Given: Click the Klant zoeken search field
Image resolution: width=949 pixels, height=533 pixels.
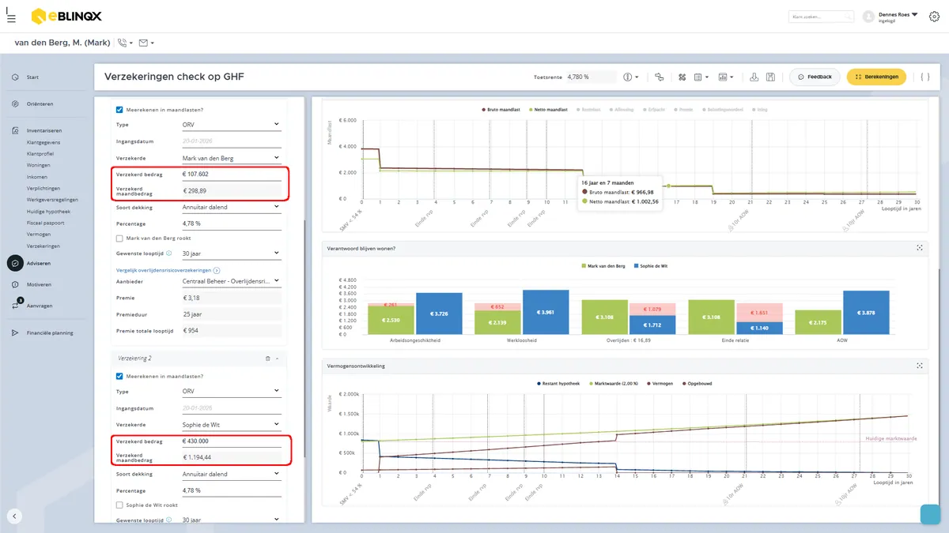Looking at the screenshot, I should pyautogui.click(x=821, y=16).
